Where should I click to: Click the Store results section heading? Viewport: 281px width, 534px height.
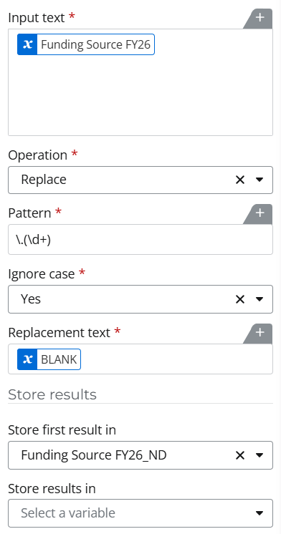coord(52,394)
